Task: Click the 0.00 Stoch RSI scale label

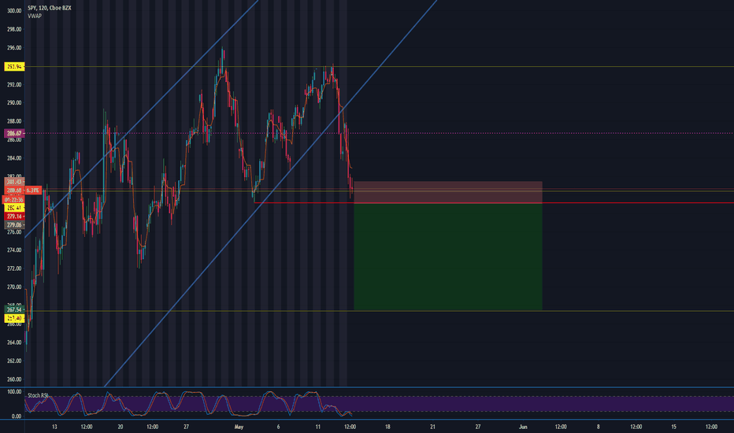Action: point(16,416)
